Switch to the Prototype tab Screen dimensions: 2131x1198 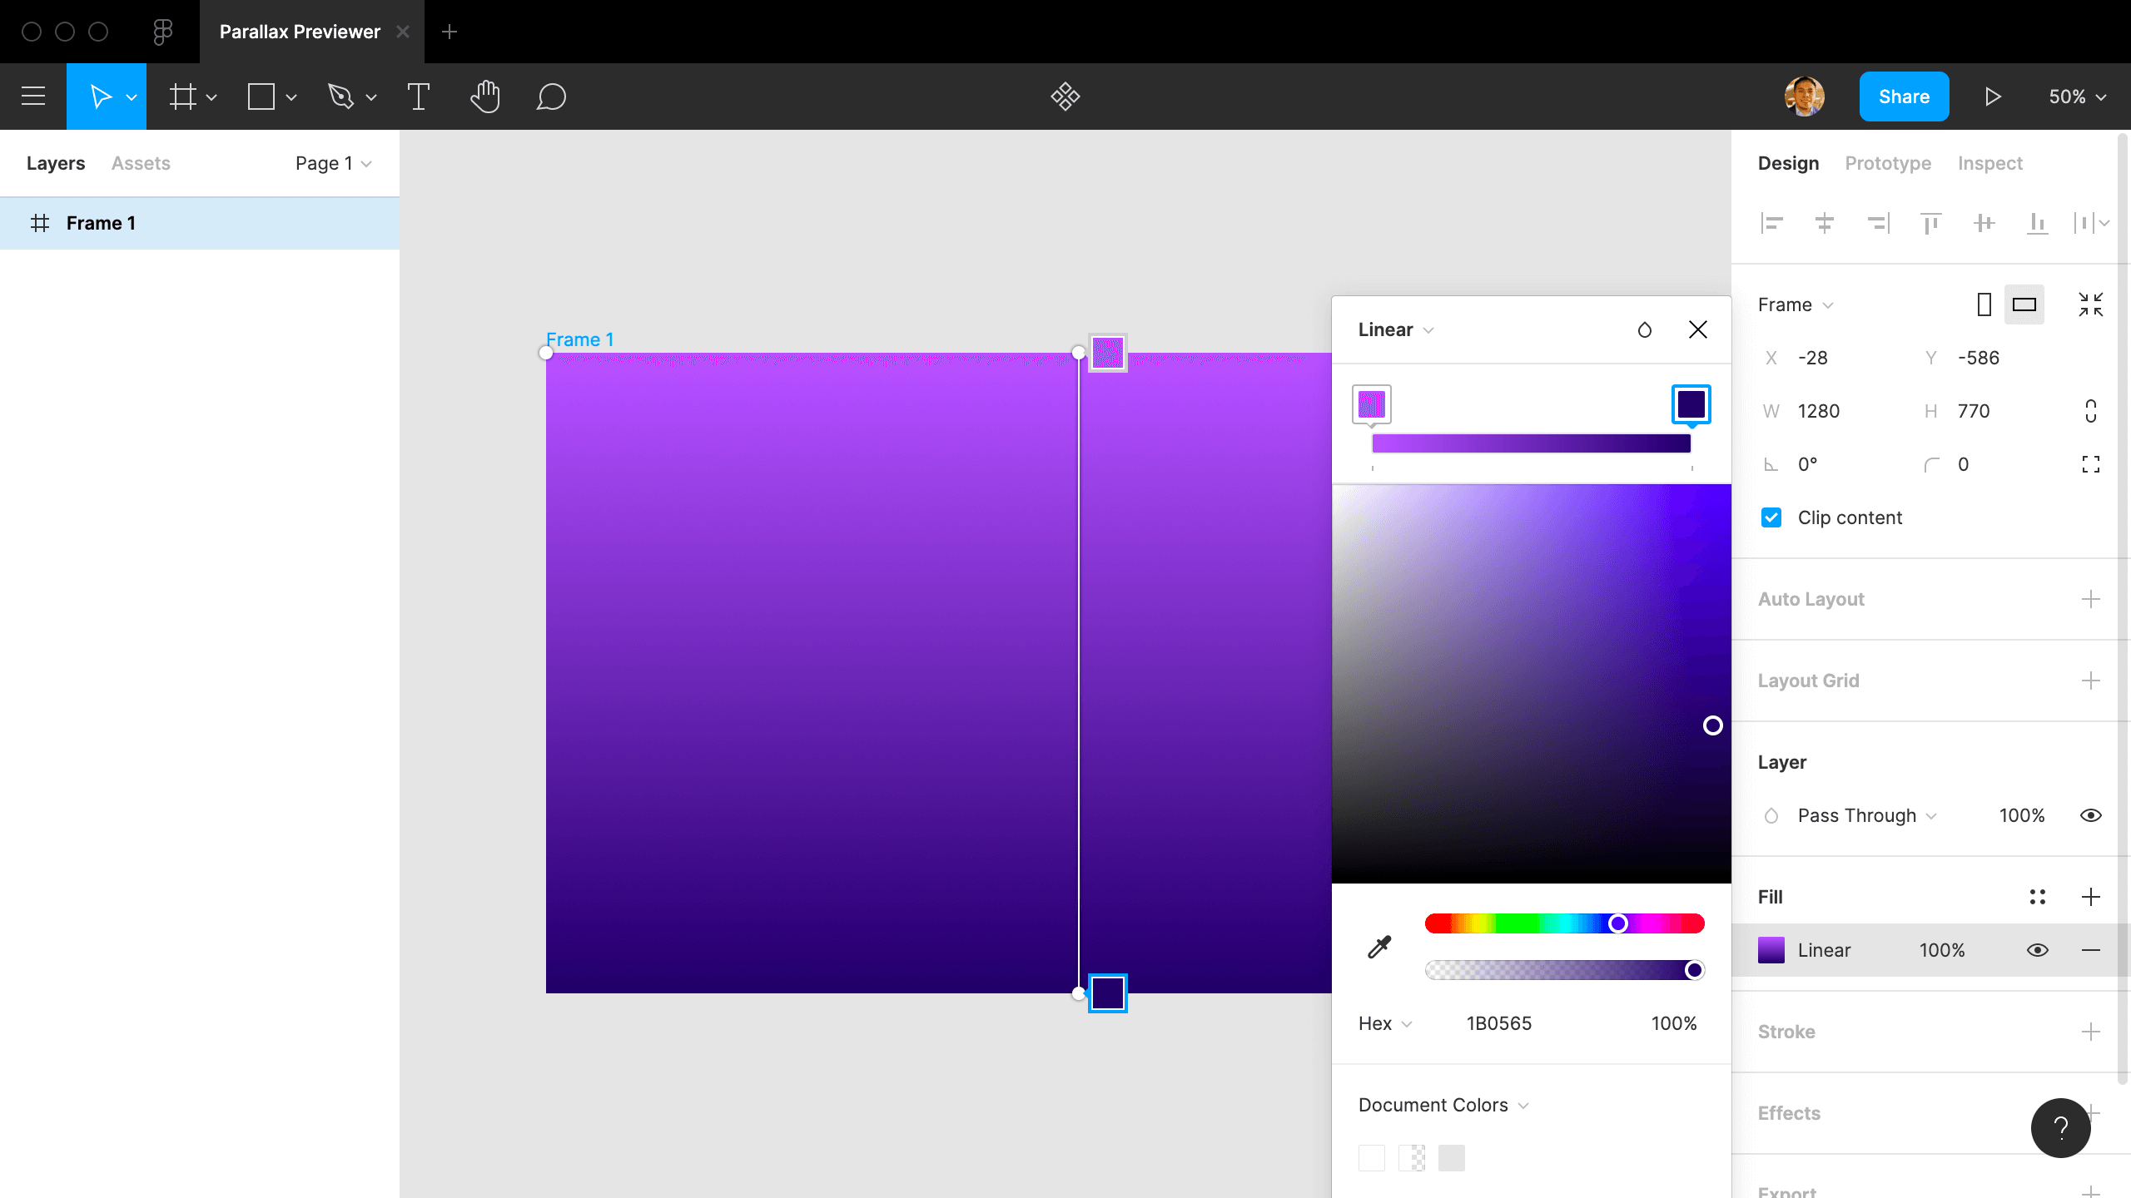1887,163
